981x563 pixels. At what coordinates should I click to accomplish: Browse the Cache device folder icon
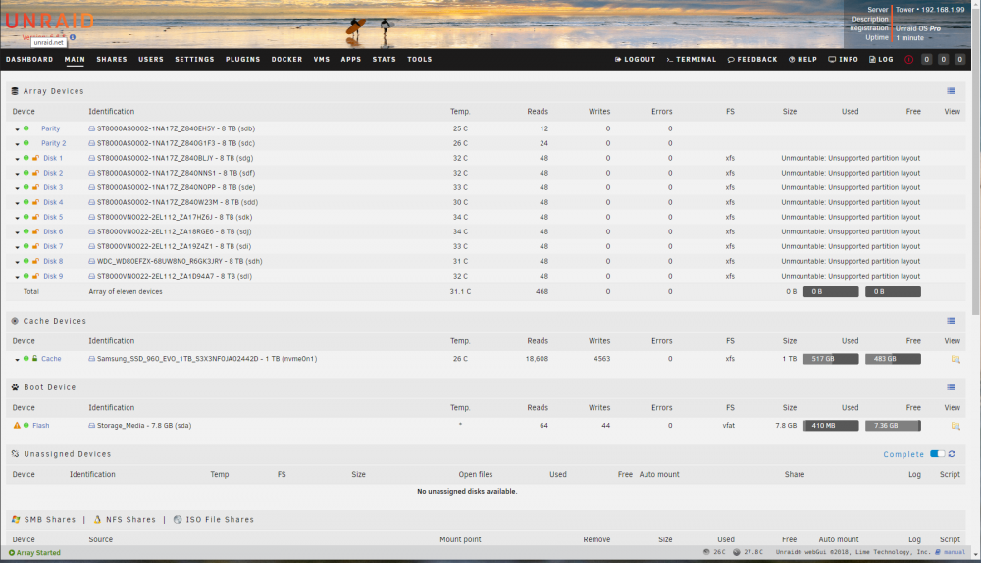(x=955, y=359)
